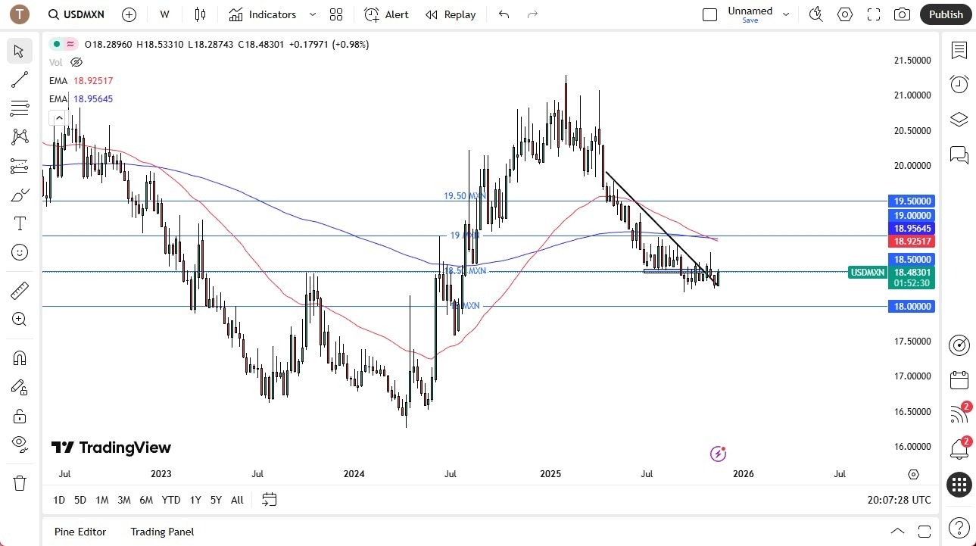This screenshot has height=546, width=976.
Task: Select the Measure ruler tool
Action: click(x=19, y=290)
